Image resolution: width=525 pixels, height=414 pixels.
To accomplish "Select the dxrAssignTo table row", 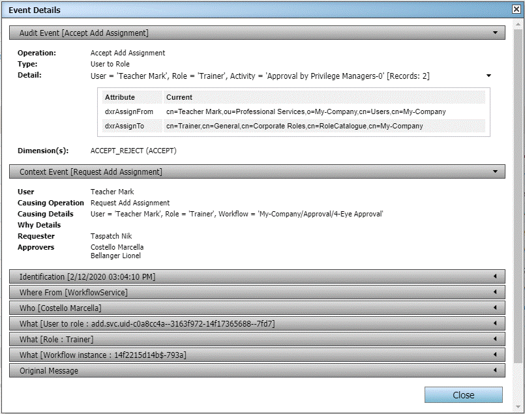I will coord(293,126).
